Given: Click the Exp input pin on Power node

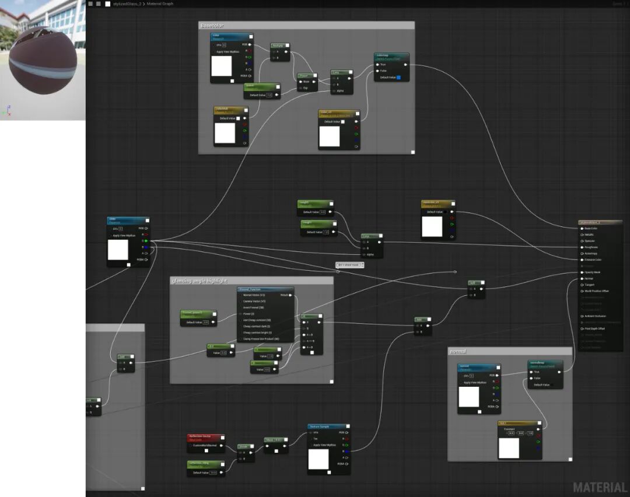Looking at the screenshot, I should 300,88.
